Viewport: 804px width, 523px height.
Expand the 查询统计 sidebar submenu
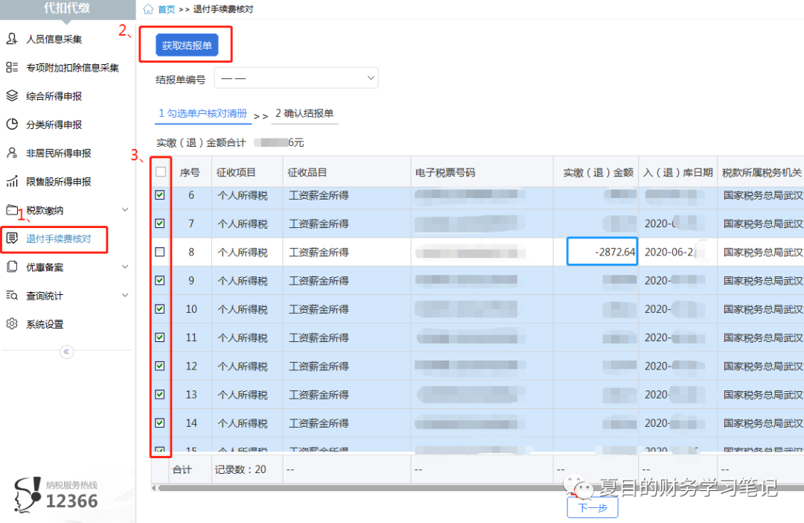[45, 295]
